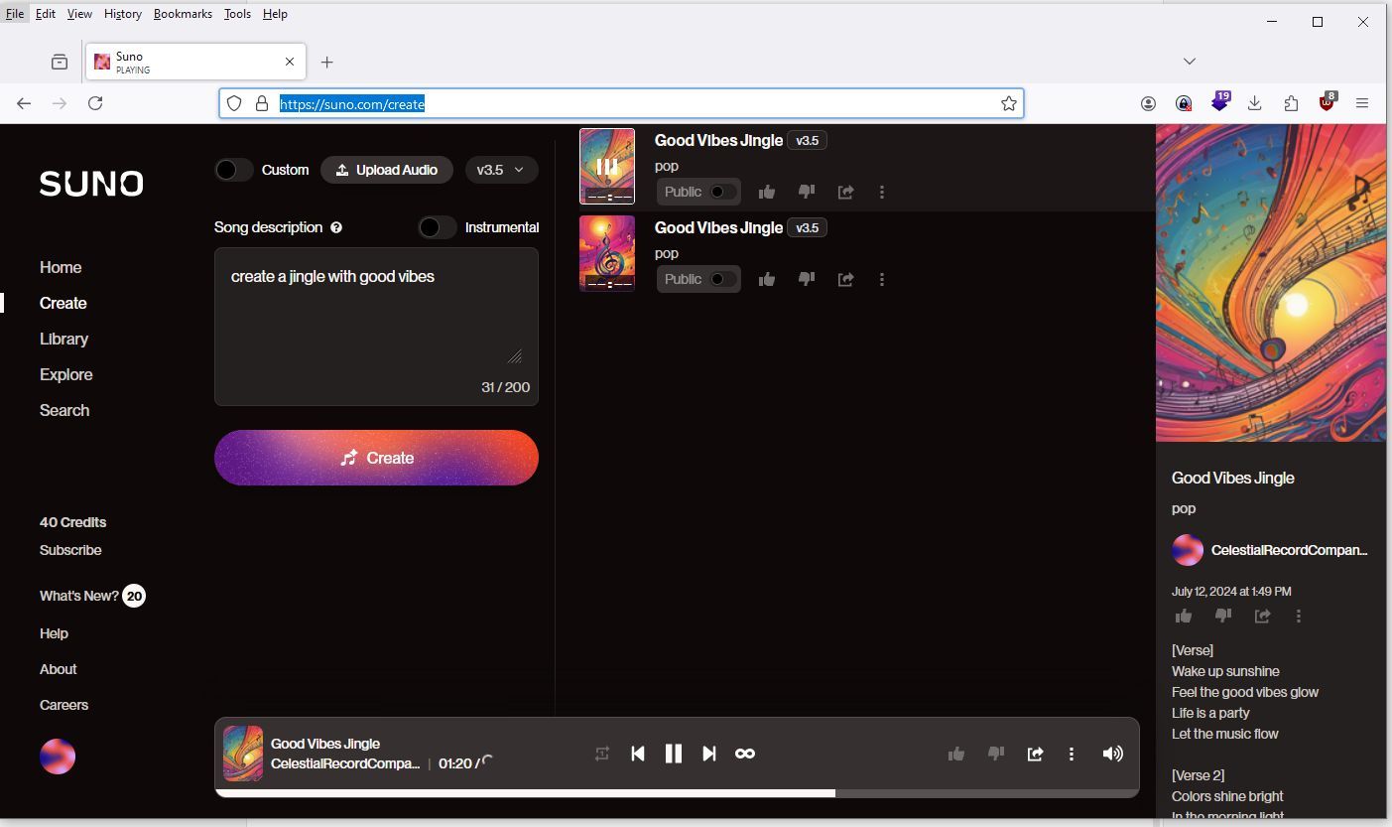The width and height of the screenshot is (1392, 827).
Task: Open the Bookmarks menu
Action: tap(183, 14)
